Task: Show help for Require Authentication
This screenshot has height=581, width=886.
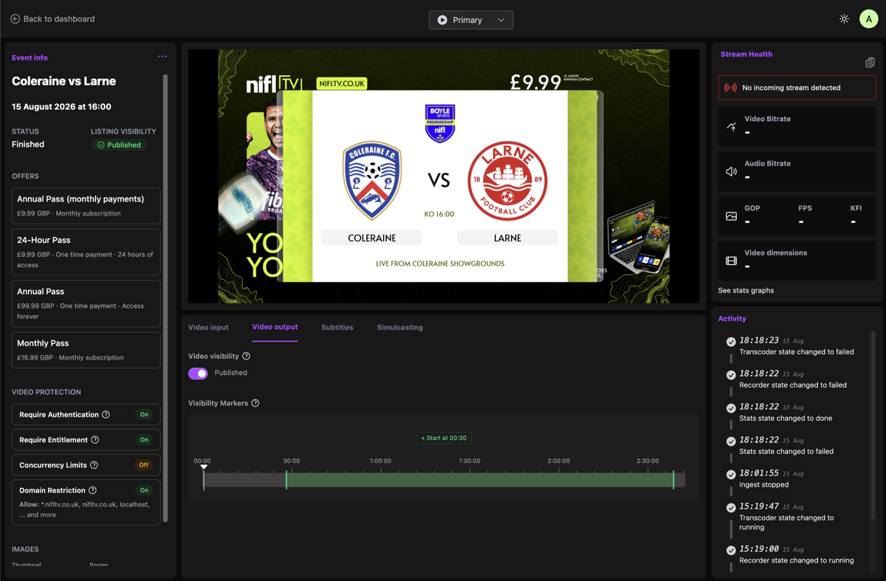Action: click(106, 415)
